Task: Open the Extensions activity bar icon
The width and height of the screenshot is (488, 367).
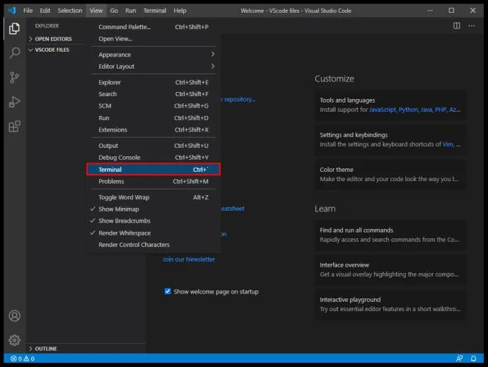Action: (x=14, y=127)
